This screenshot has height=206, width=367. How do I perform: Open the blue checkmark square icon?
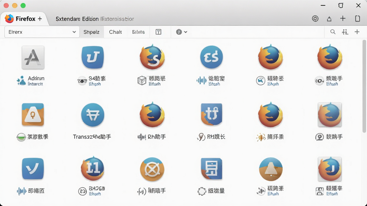[33, 169]
